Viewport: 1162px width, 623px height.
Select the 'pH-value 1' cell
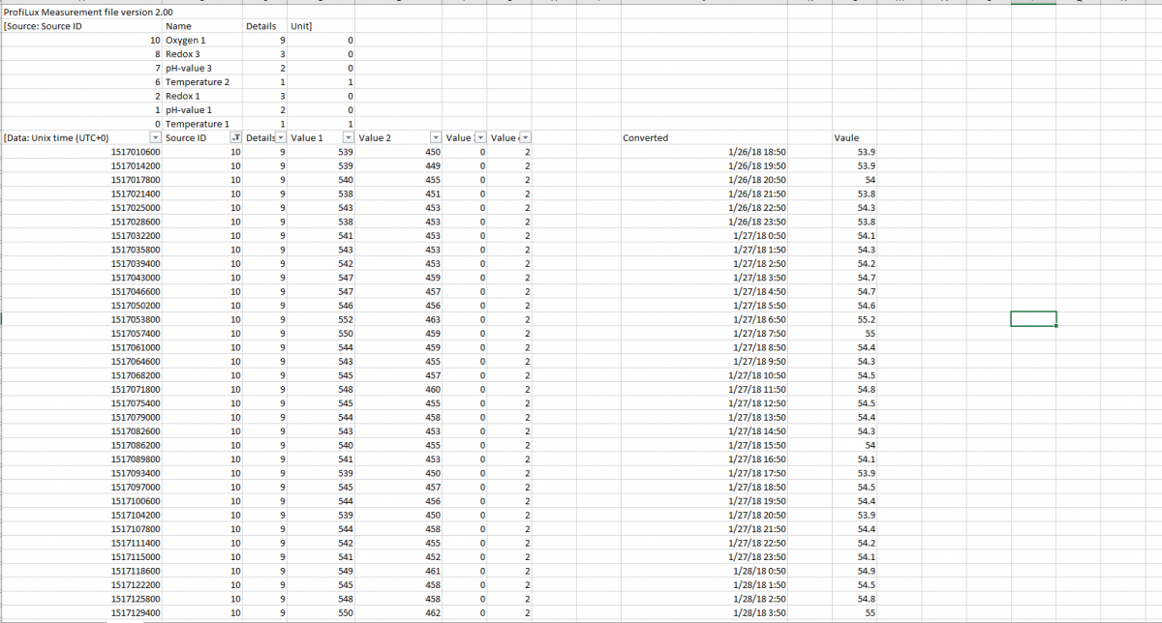point(202,110)
